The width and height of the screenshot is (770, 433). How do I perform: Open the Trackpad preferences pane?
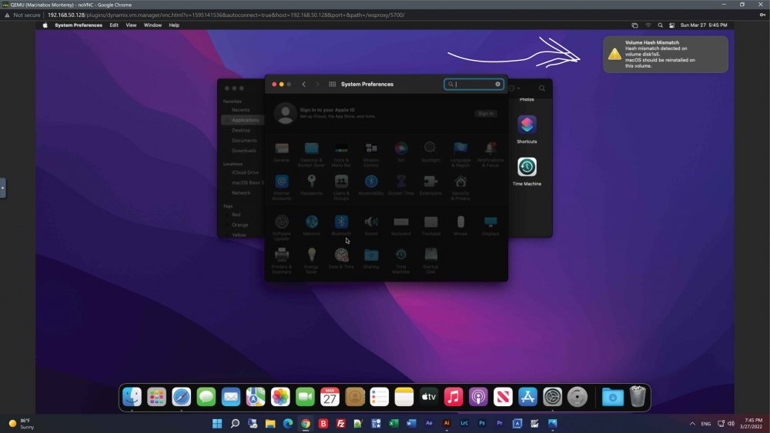pyautogui.click(x=430, y=225)
